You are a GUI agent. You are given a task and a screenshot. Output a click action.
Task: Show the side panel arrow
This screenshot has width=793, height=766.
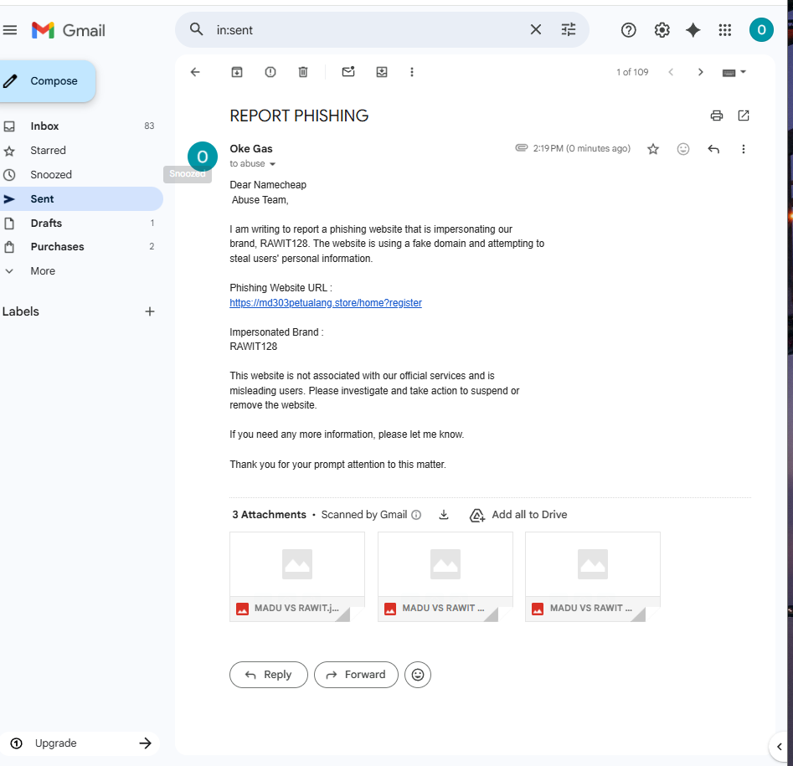[780, 746]
